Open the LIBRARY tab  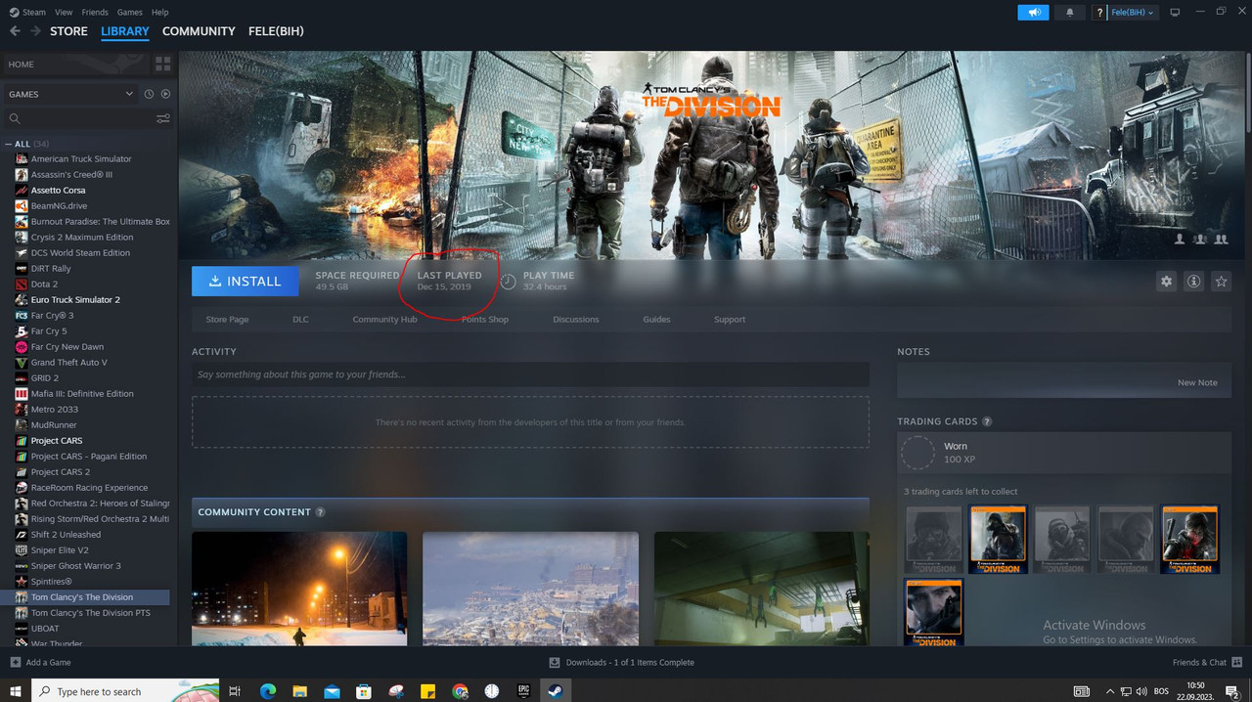[125, 31]
